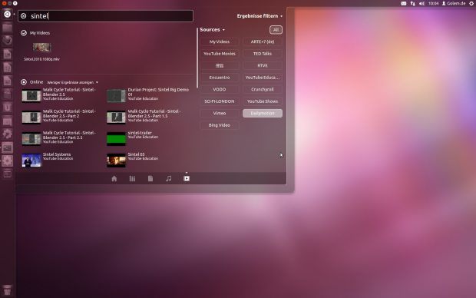Click the filter panel scrollbar
476x298 pixels.
pyautogui.click(x=197, y=58)
